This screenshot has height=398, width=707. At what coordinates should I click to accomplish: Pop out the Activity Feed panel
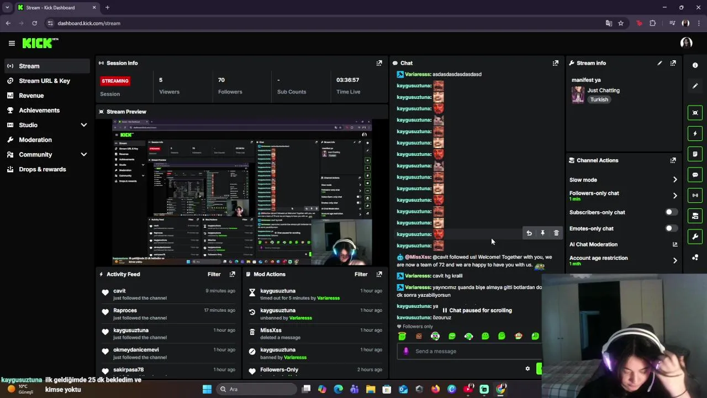[232, 274]
